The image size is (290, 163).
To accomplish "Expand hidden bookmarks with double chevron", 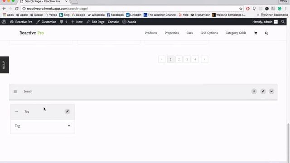I will [x=258, y=15].
